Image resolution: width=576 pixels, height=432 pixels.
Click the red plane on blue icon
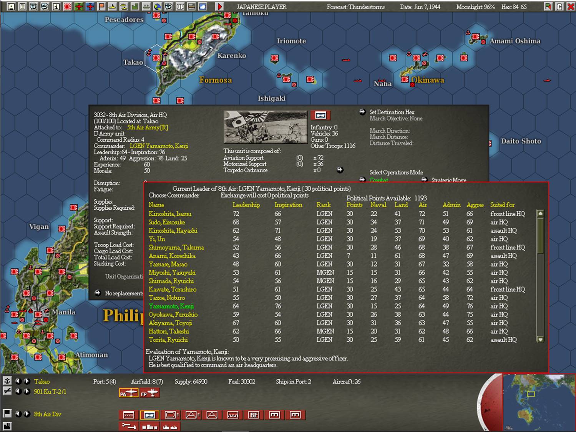click(x=90, y=7)
